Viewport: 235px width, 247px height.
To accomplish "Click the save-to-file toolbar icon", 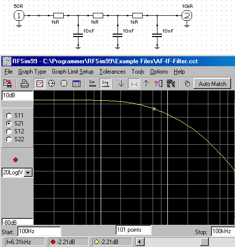I will 7,83.
